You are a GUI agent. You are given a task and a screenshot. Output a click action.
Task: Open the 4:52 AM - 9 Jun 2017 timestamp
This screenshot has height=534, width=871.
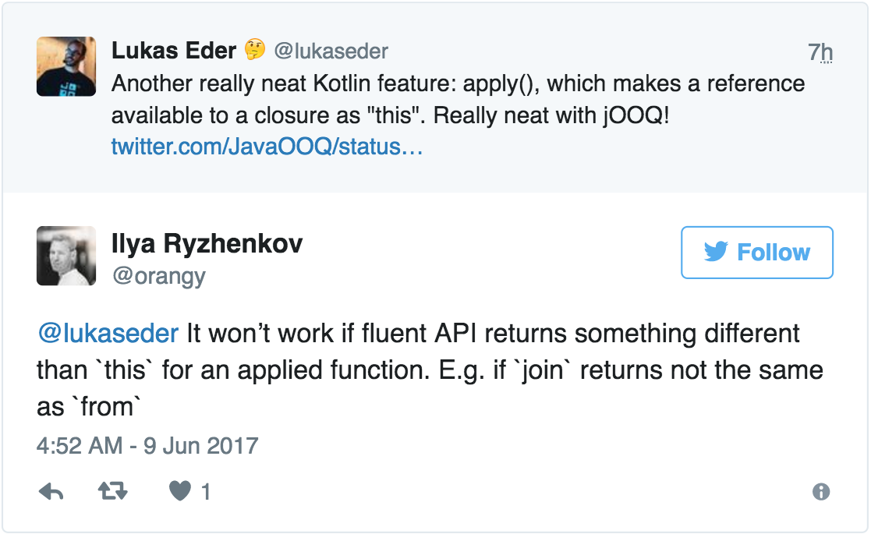pos(147,445)
